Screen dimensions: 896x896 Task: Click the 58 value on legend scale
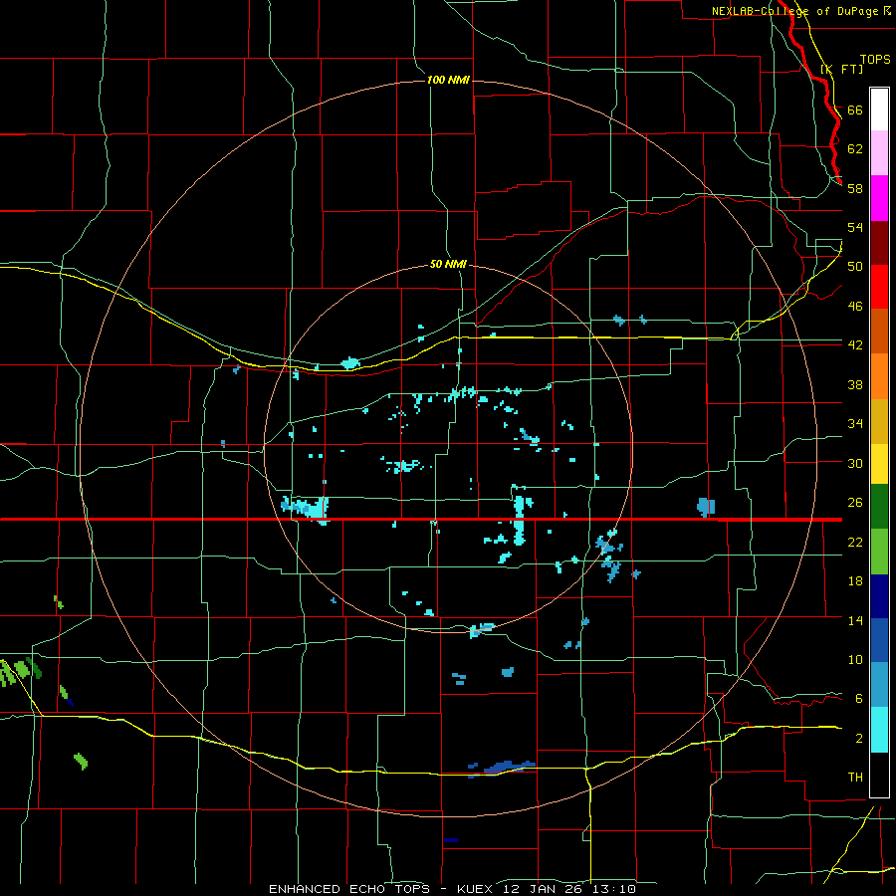pos(855,188)
